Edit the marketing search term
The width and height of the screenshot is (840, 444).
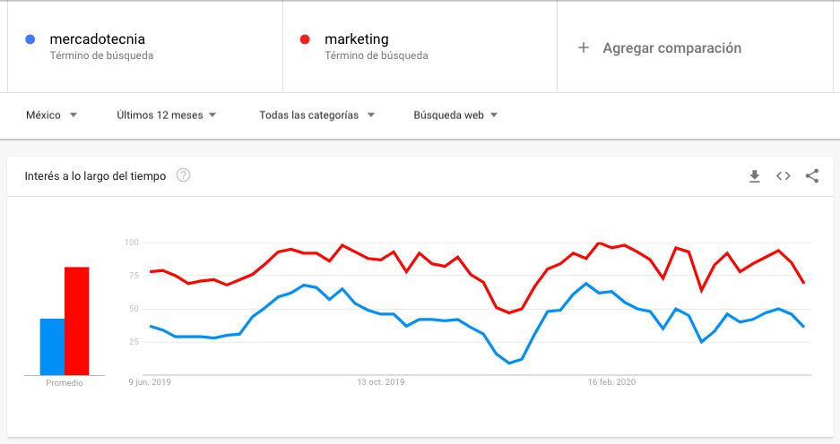357,39
